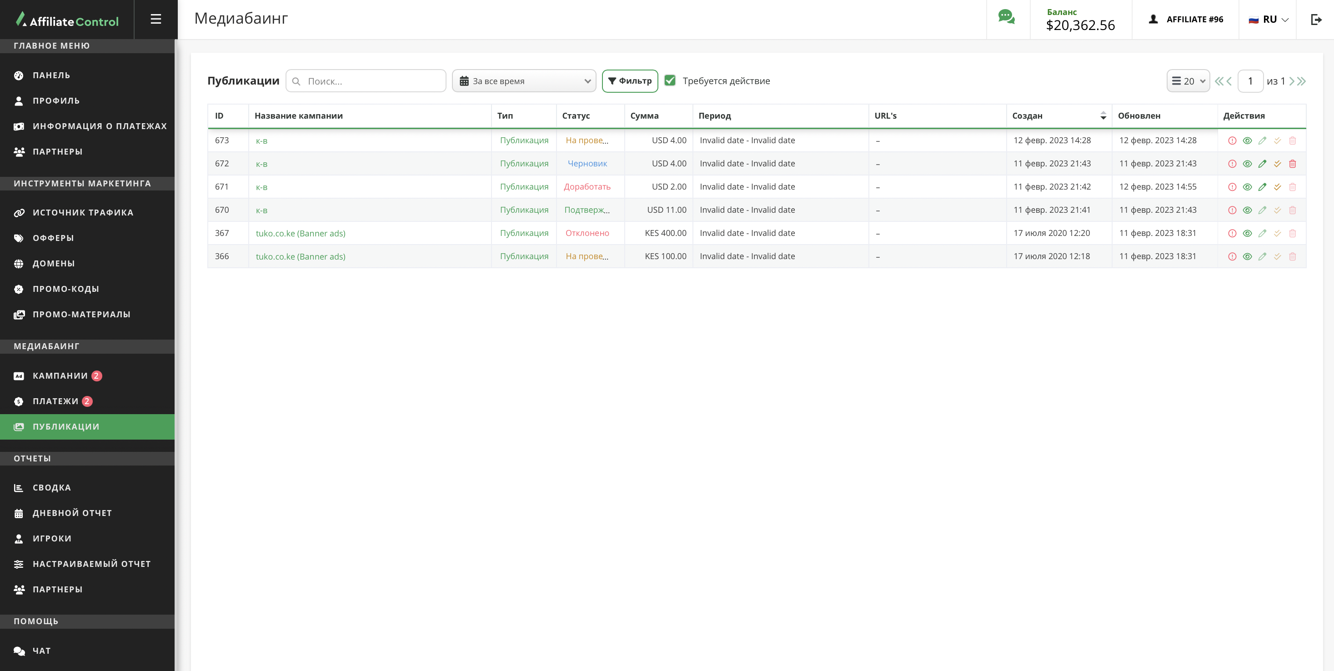1334x671 pixels.
Task: Open the 'За все время' date range dropdown
Action: [x=524, y=81]
